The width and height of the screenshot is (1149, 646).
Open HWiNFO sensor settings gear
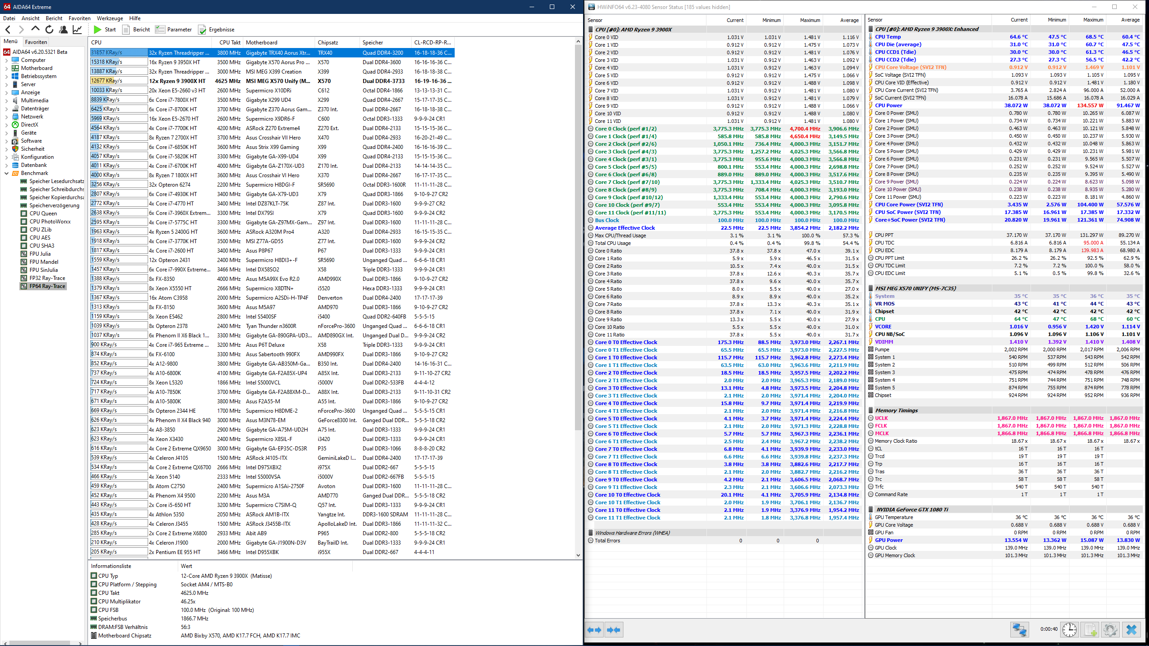[x=1110, y=629]
